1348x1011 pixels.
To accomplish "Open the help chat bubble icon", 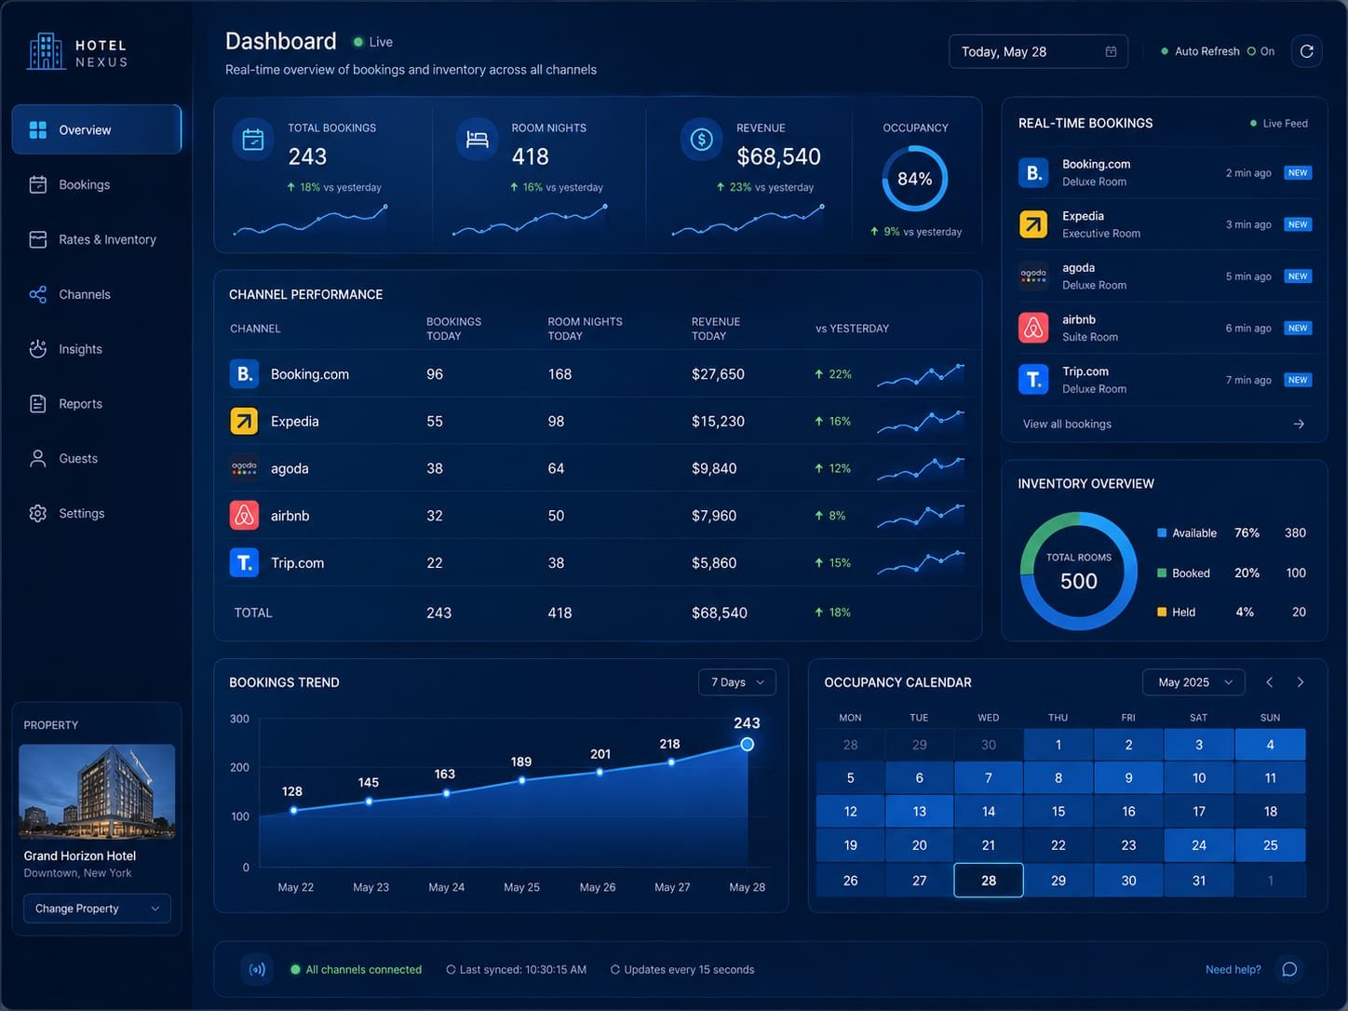I will coord(1289,969).
